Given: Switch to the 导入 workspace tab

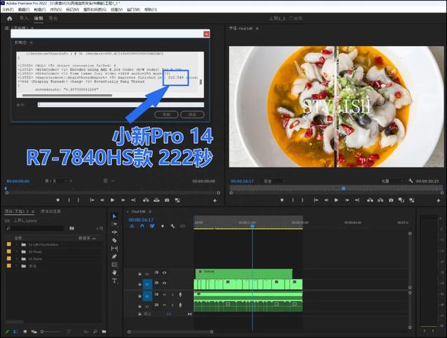Looking at the screenshot, I should point(24,19).
